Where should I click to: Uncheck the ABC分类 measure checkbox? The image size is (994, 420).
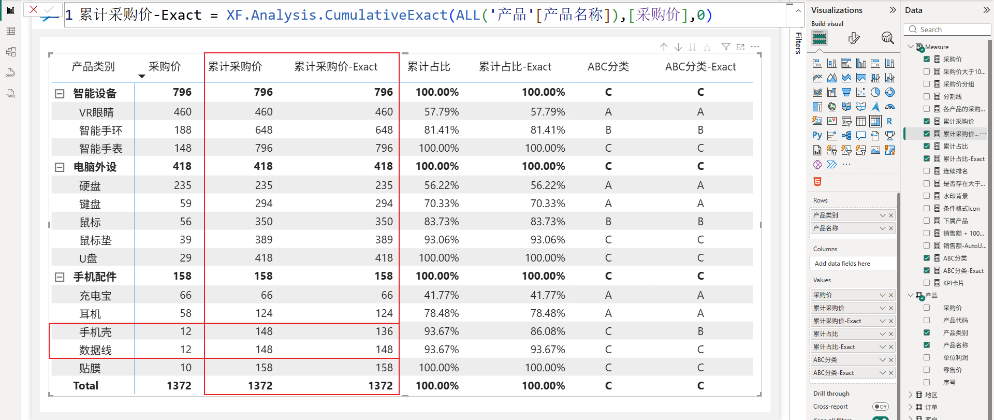click(x=927, y=258)
